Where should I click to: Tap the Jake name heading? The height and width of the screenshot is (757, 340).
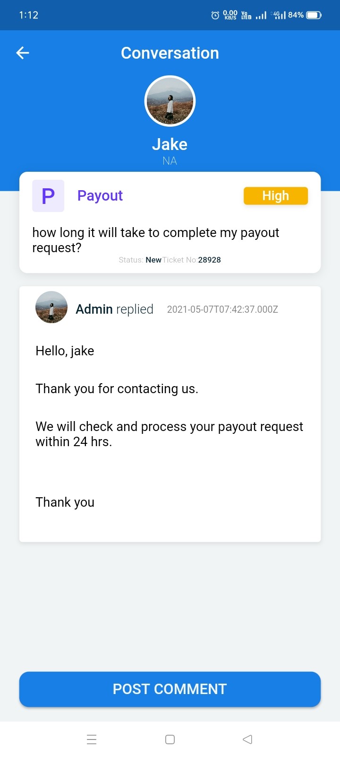click(x=170, y=144)
